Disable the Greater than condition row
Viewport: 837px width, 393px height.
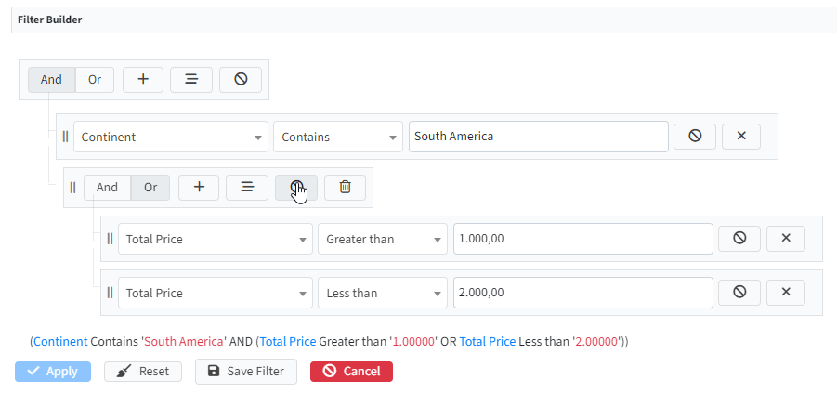739,238
